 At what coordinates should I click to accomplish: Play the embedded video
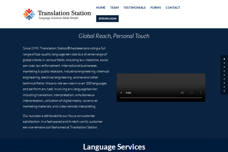(x=121, y=93)
